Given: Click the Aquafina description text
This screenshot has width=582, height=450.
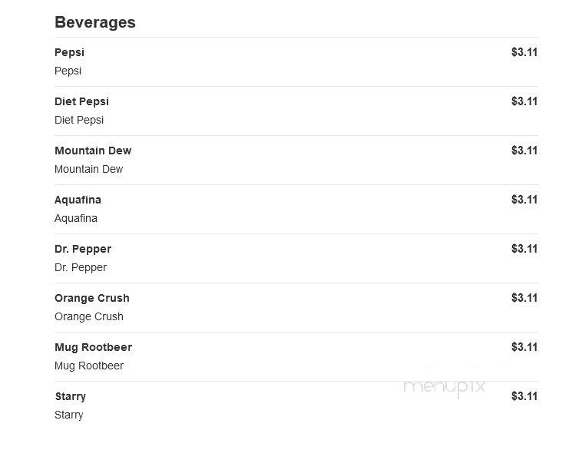Looking at the screenshot, I should coord(76,218).
